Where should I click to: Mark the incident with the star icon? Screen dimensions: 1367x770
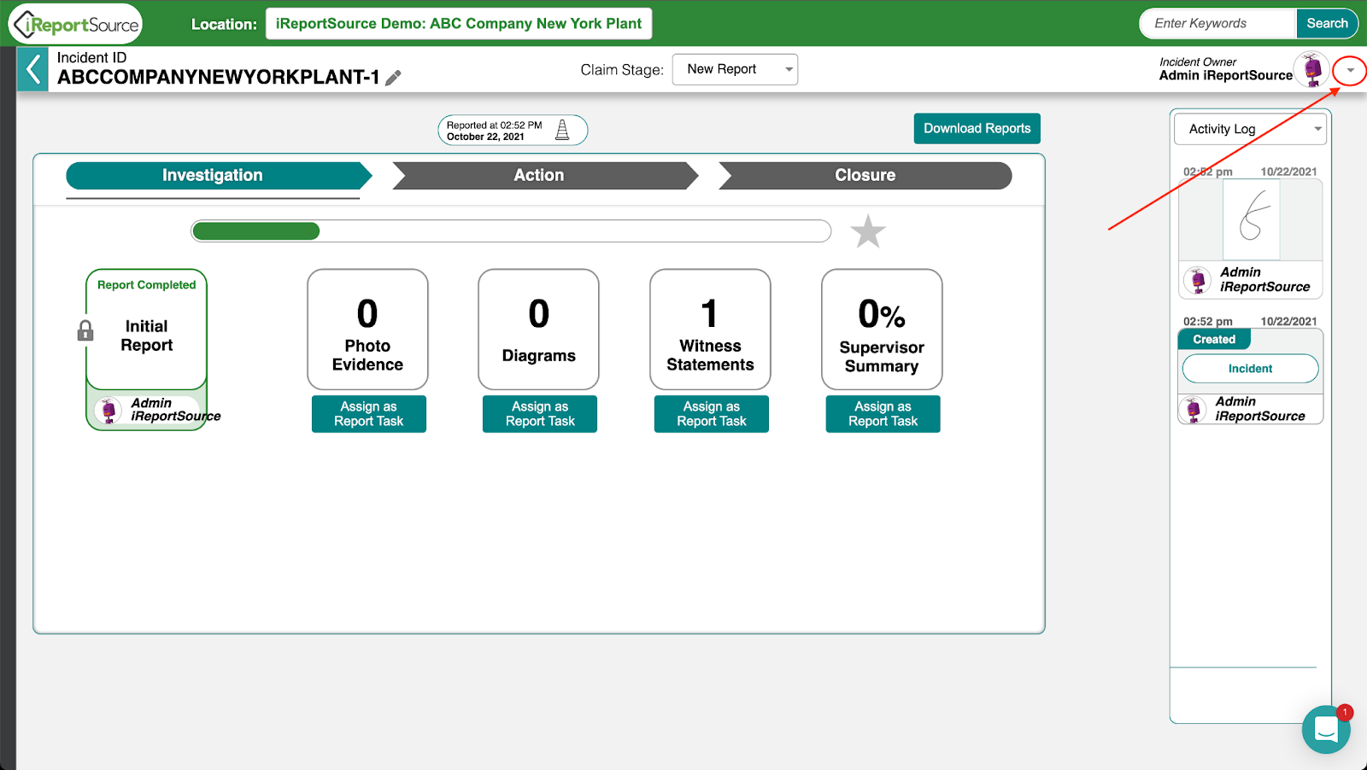[x=868, y=231]
